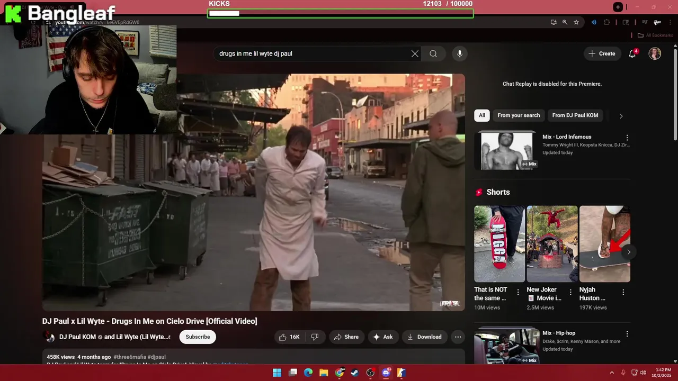Image resolution: width=678 pixels, height=381 pixels.
Task: Open the media control playlist icon
Action: click(x=645, y=22)
